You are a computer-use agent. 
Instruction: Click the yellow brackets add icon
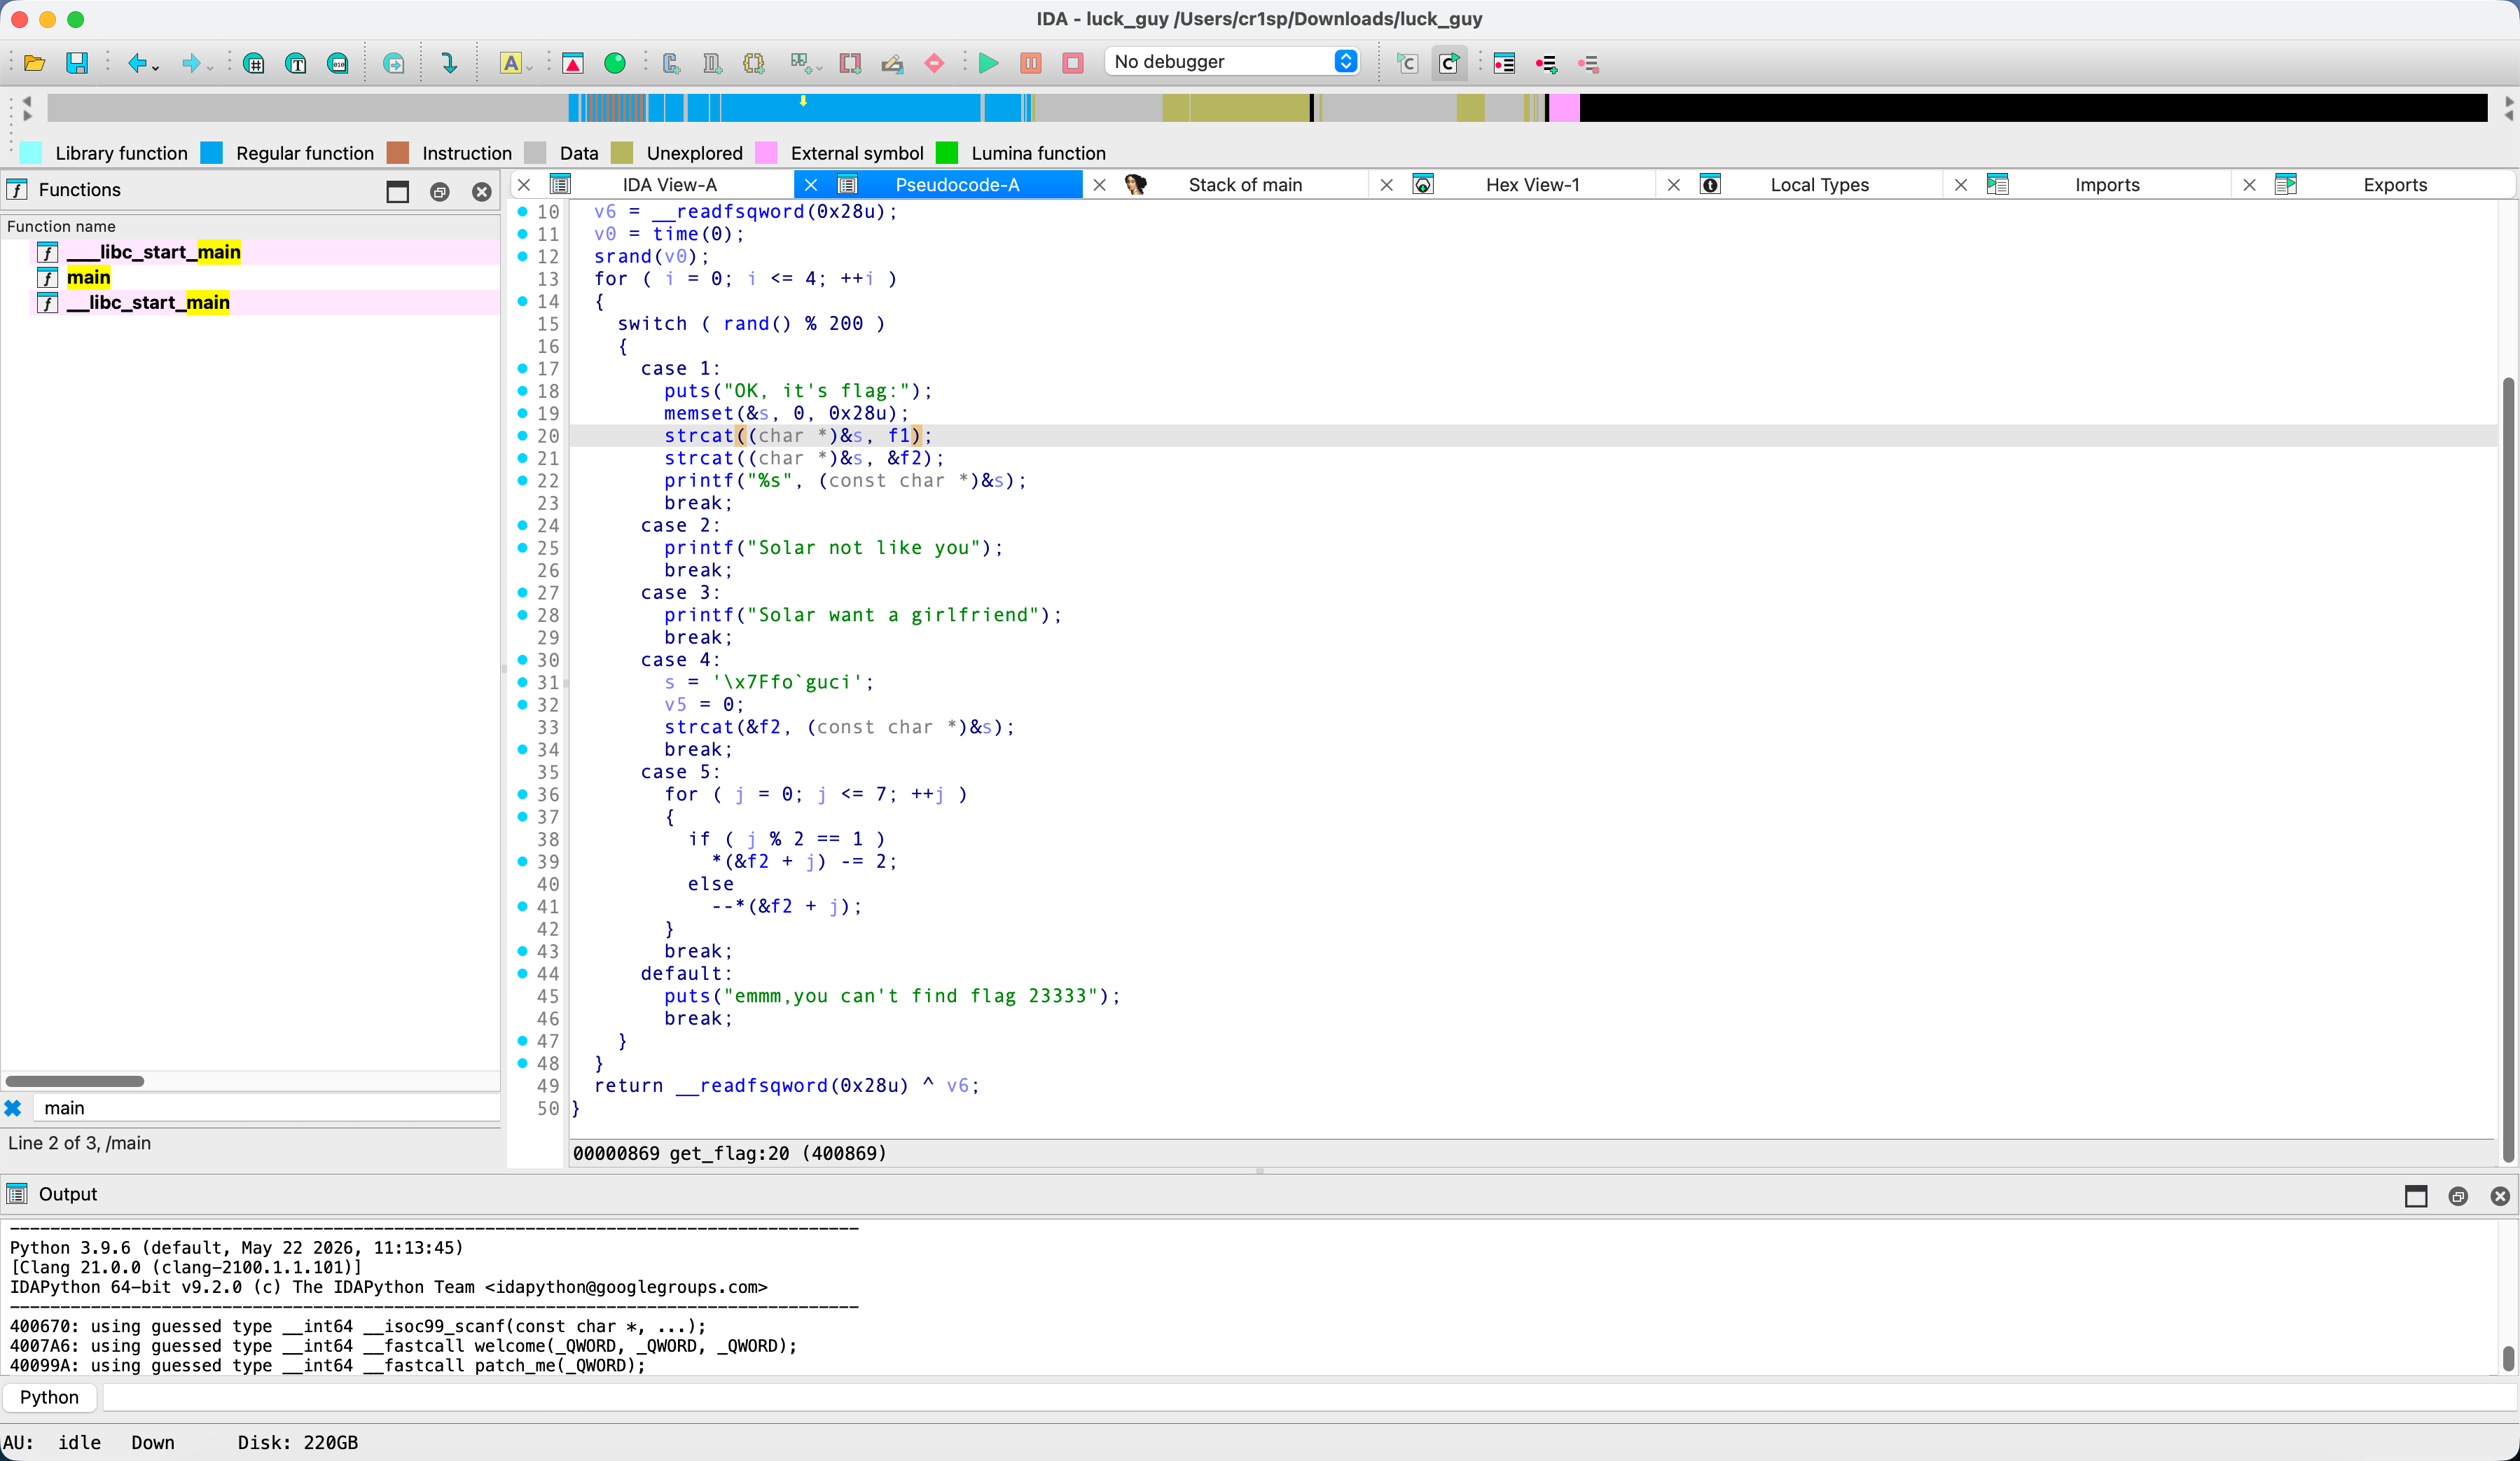[x=754, y=63]
